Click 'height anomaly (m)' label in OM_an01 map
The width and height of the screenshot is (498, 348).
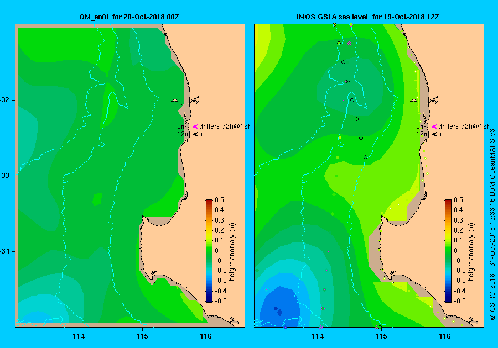(x=232, y=252)
